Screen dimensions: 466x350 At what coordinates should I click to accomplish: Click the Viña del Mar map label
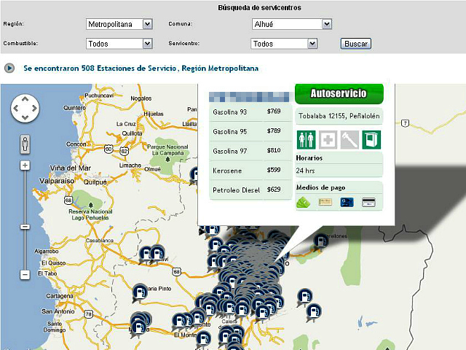(71, 168)
